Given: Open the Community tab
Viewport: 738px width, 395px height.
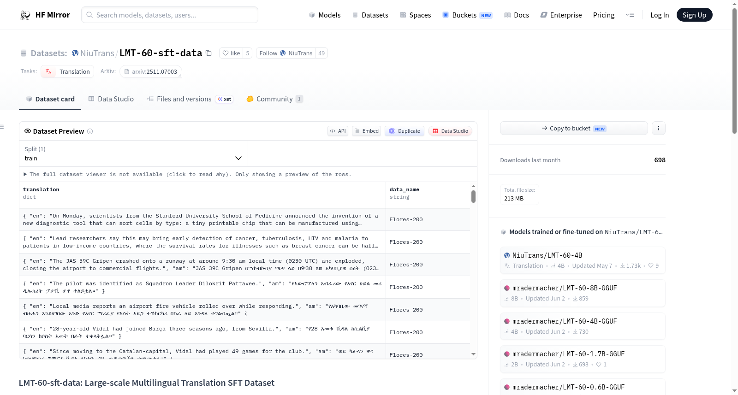Looking at the screenshot, I should (274, 99).
